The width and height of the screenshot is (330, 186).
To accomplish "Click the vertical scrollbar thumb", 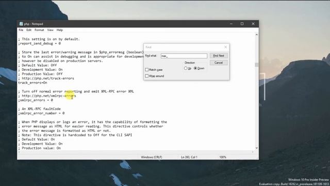I will pyautogui.click(x=257, y=65).
